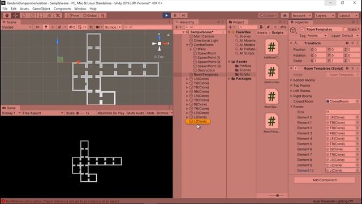Click the Play button
Viewport: 362px width, 204px height.
[166, 15]
